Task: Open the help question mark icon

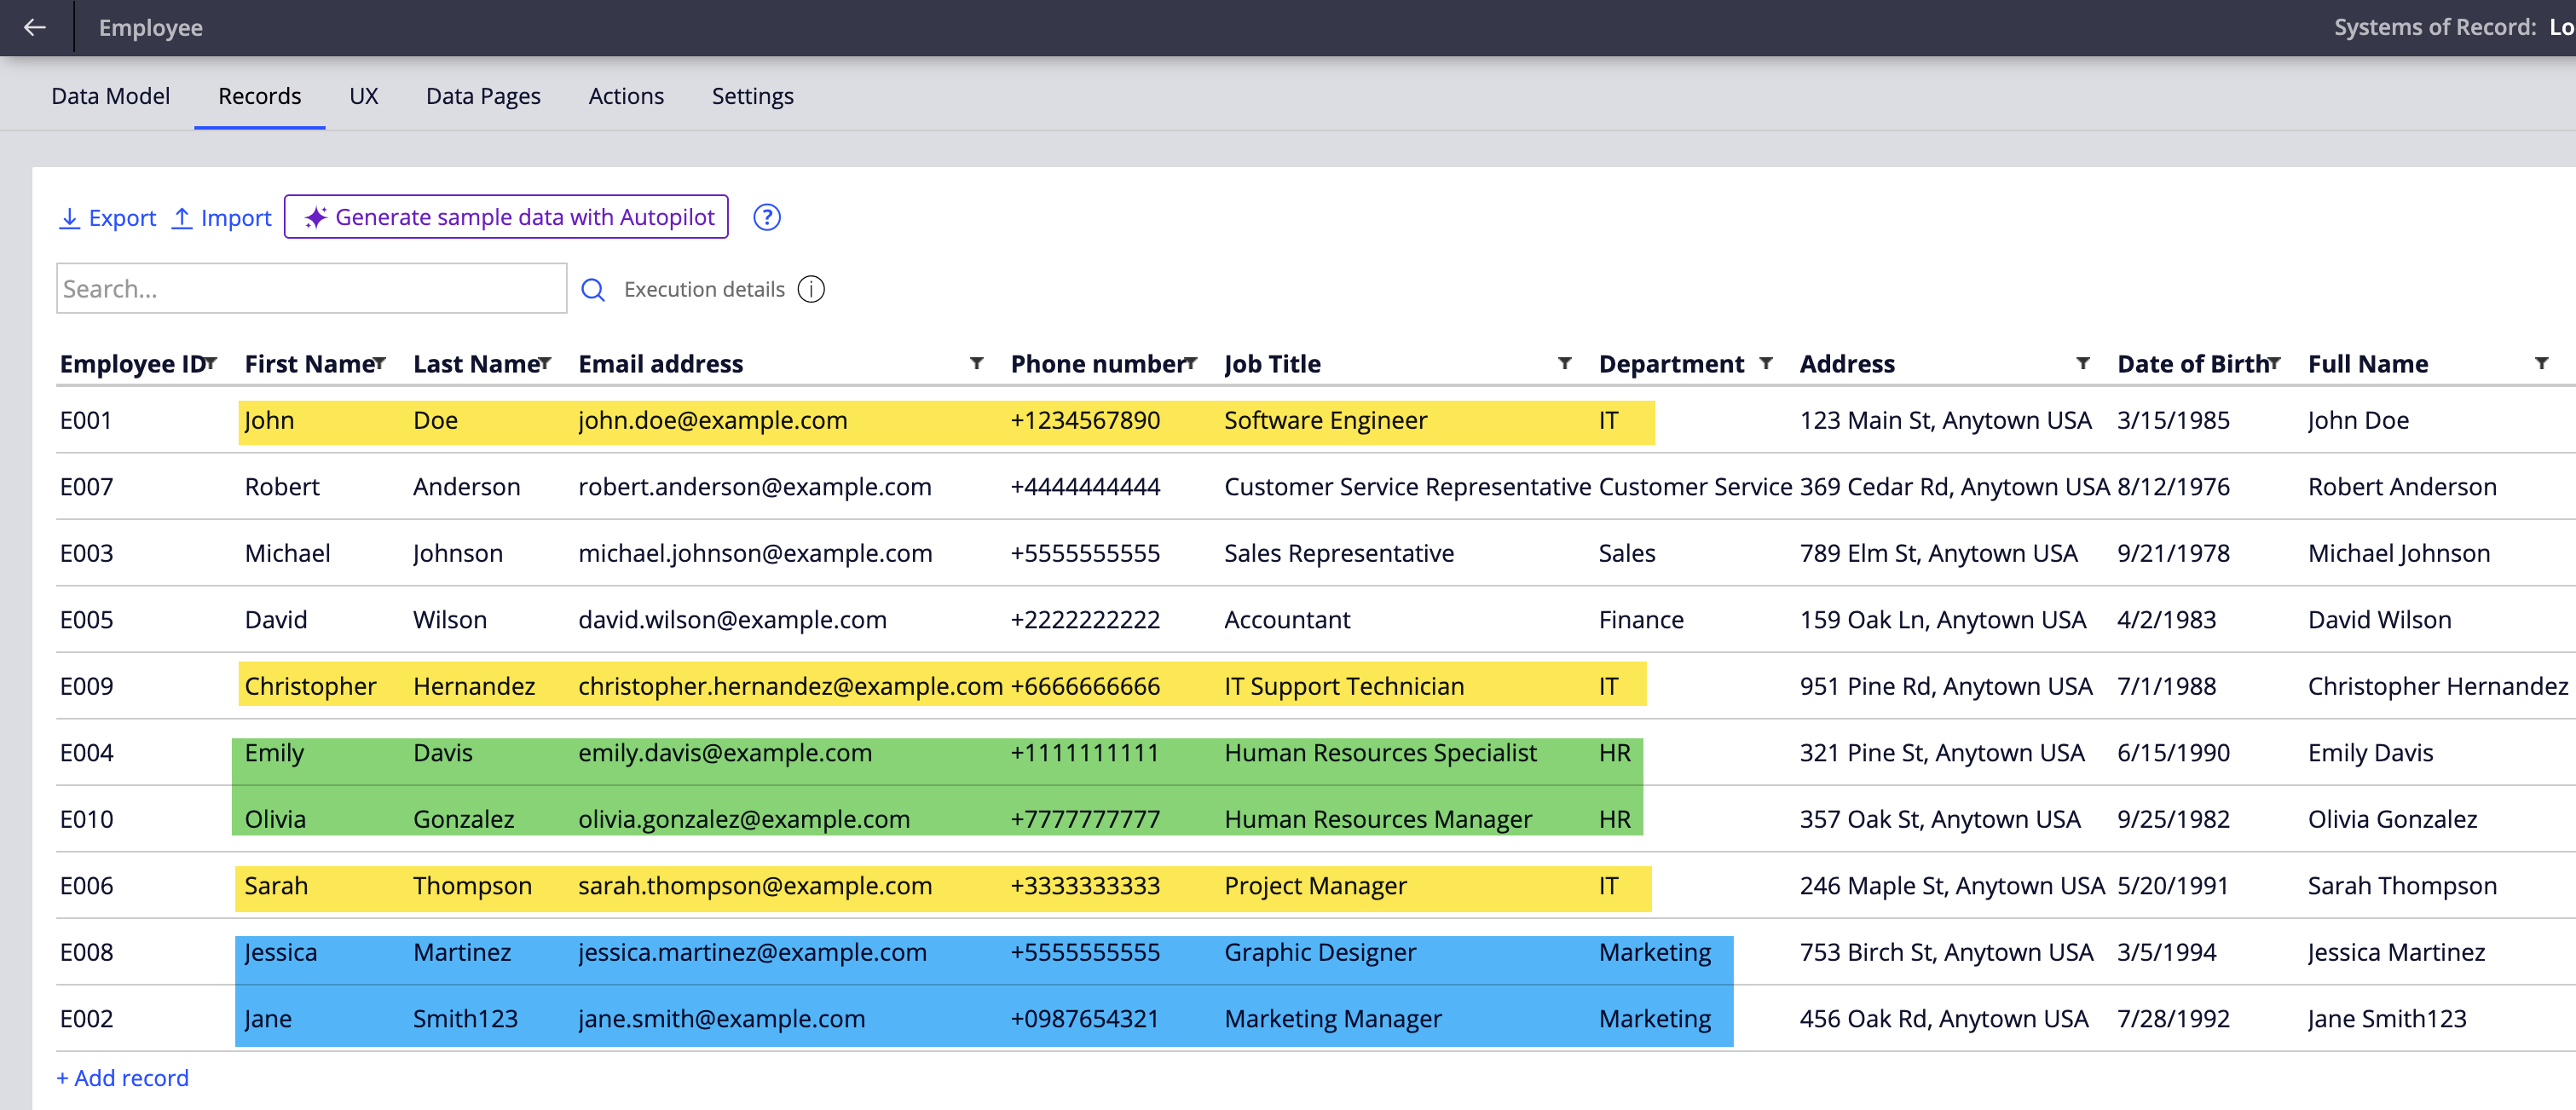Action: [766, 217]
